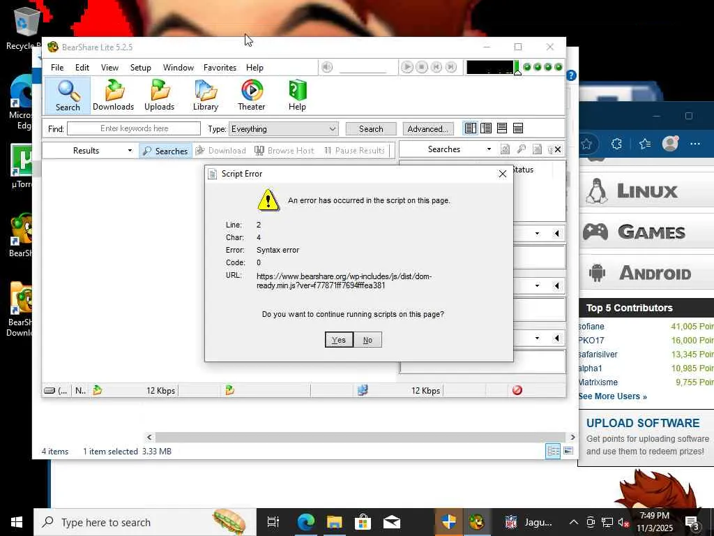714x536 pixels.
Task: Close the Script Error dialog
Action: click(502, 174)
